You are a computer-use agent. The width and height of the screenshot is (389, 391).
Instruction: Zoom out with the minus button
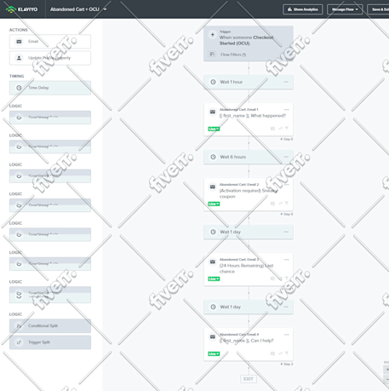386,378
